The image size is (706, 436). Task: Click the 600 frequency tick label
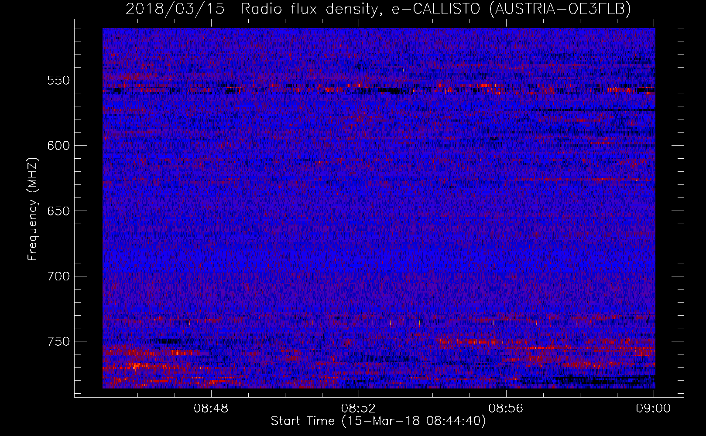point(58,146)
